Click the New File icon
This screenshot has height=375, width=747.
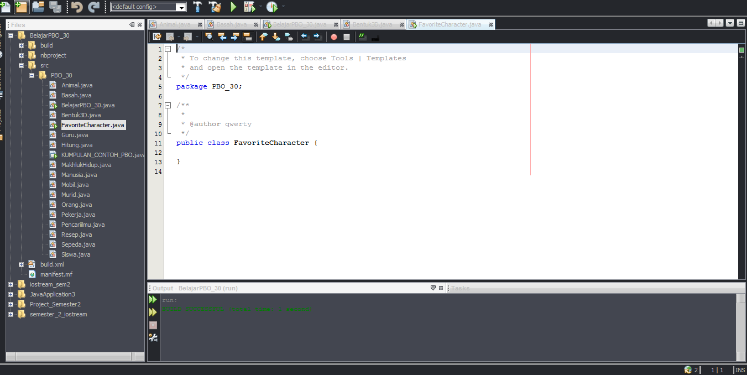click(5, 7)
